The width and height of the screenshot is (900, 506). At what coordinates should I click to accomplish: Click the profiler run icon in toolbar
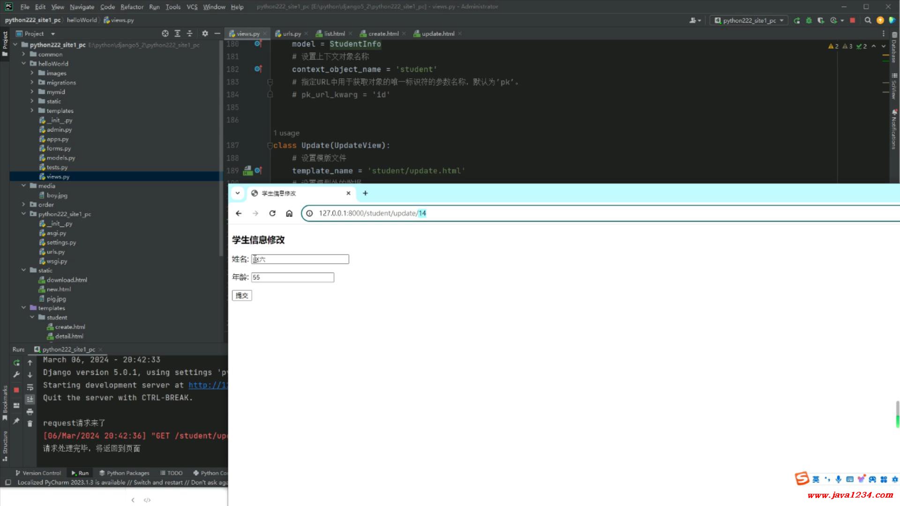pos(833,21)
